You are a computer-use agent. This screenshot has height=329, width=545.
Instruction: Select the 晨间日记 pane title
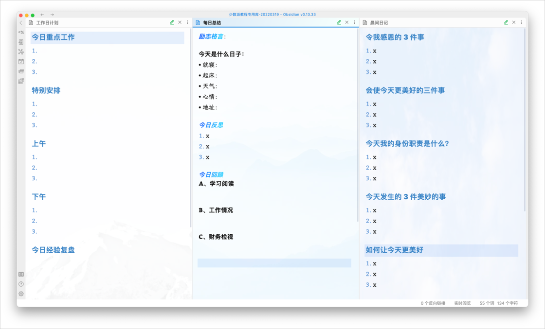[379, 23]
